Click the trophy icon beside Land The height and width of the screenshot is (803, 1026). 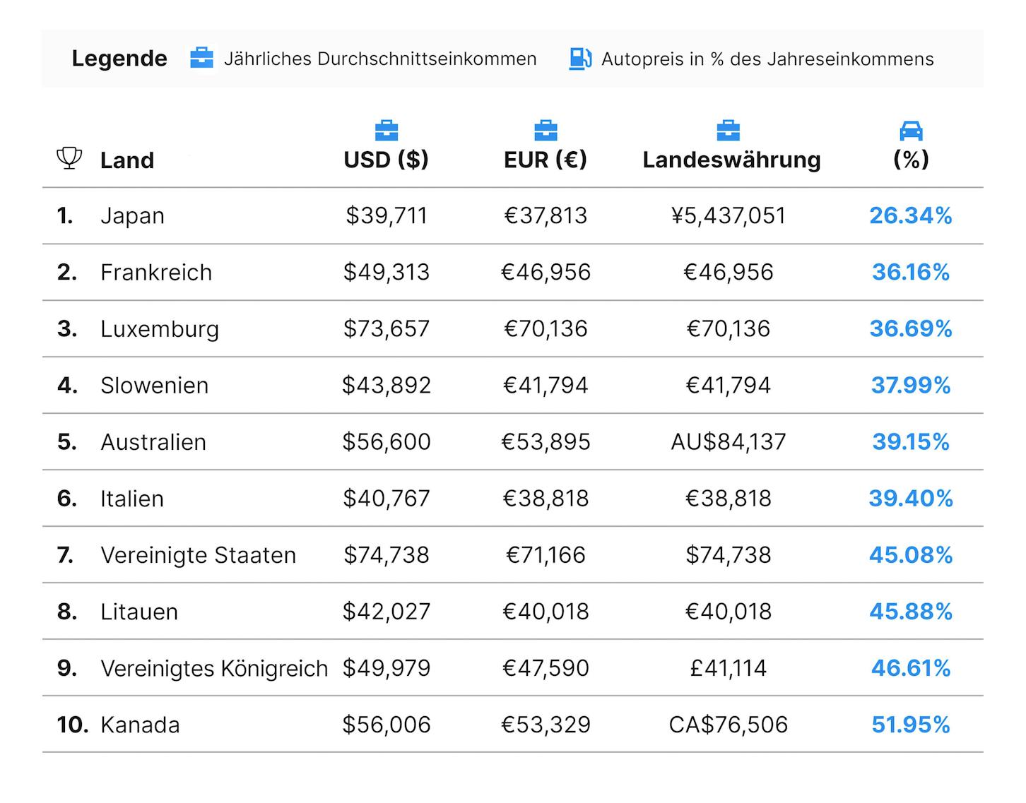(x=69, y=158)
